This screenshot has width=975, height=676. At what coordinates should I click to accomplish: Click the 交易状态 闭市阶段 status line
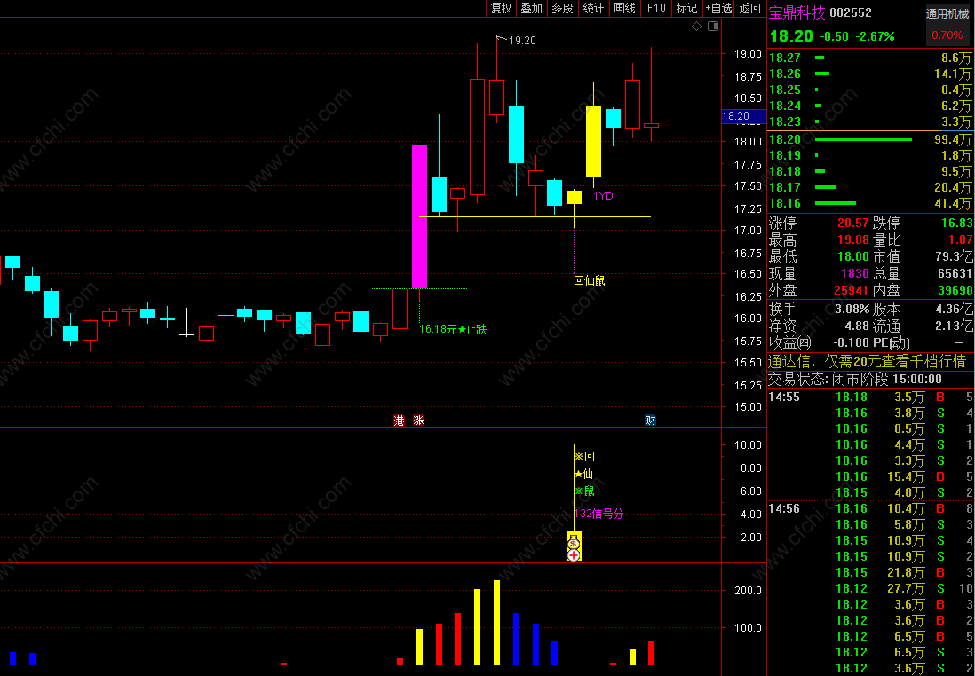(855, 379)
